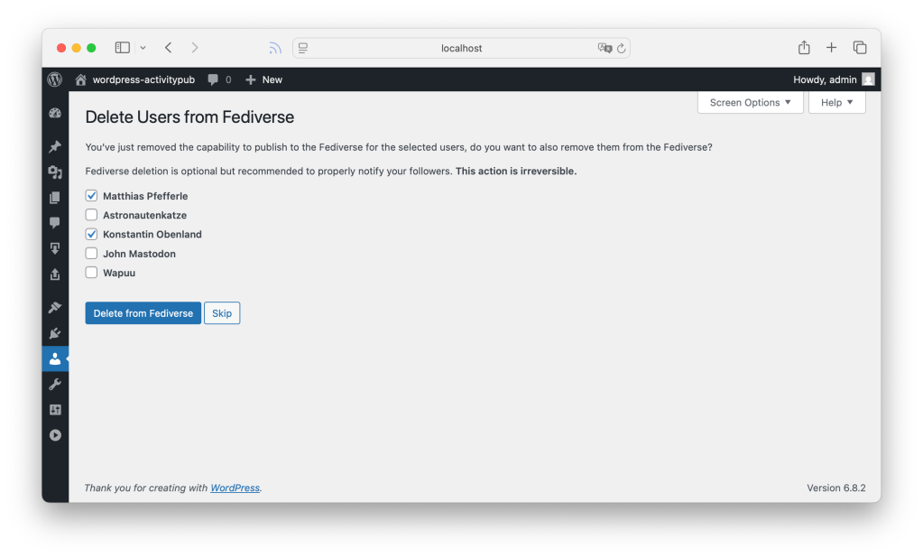Uncheck the Matthias Pfefferle checkbox
923x558 pixels.
(x=91, y=196)
